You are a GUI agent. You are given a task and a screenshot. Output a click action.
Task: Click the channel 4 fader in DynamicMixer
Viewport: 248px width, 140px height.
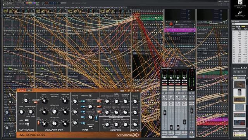184,122
